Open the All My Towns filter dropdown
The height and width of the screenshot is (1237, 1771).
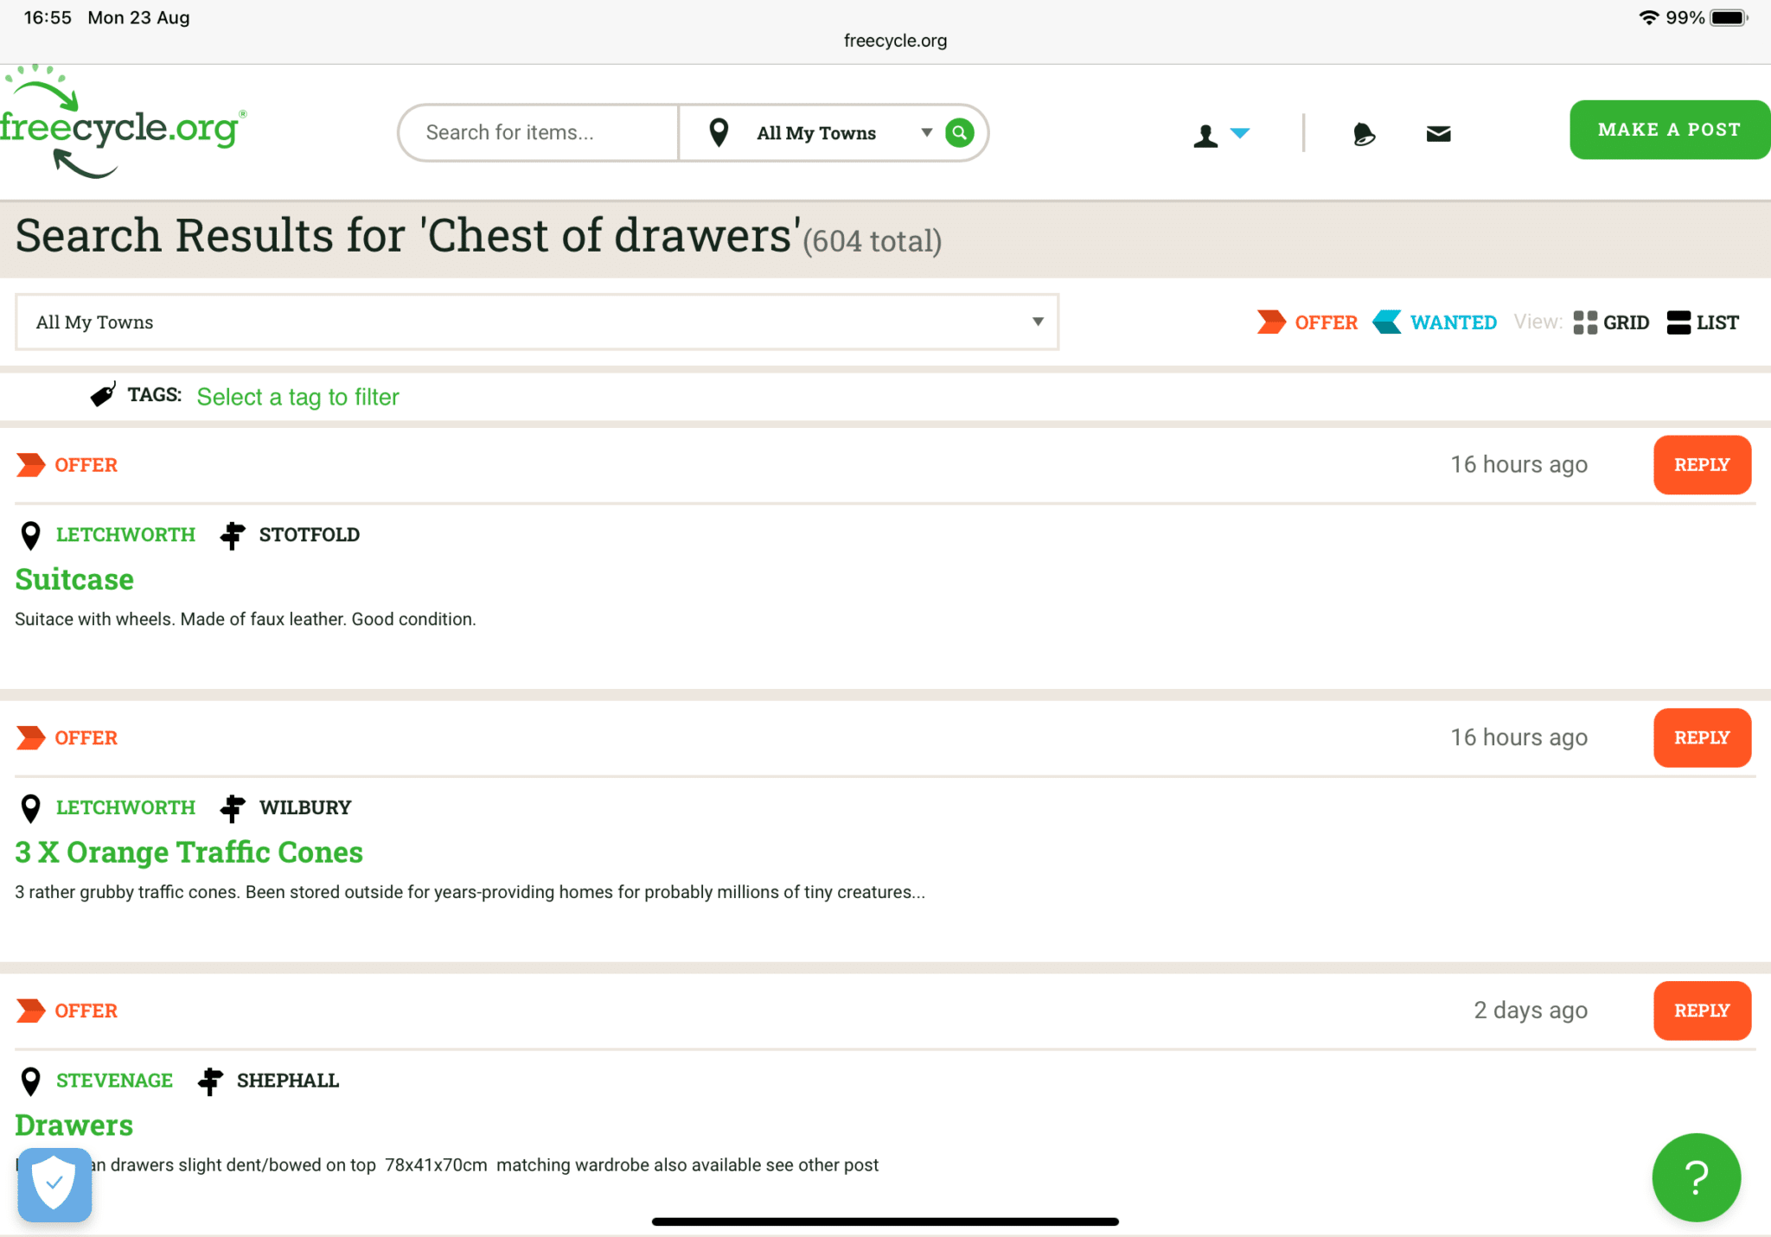click(x=536, y=322)
